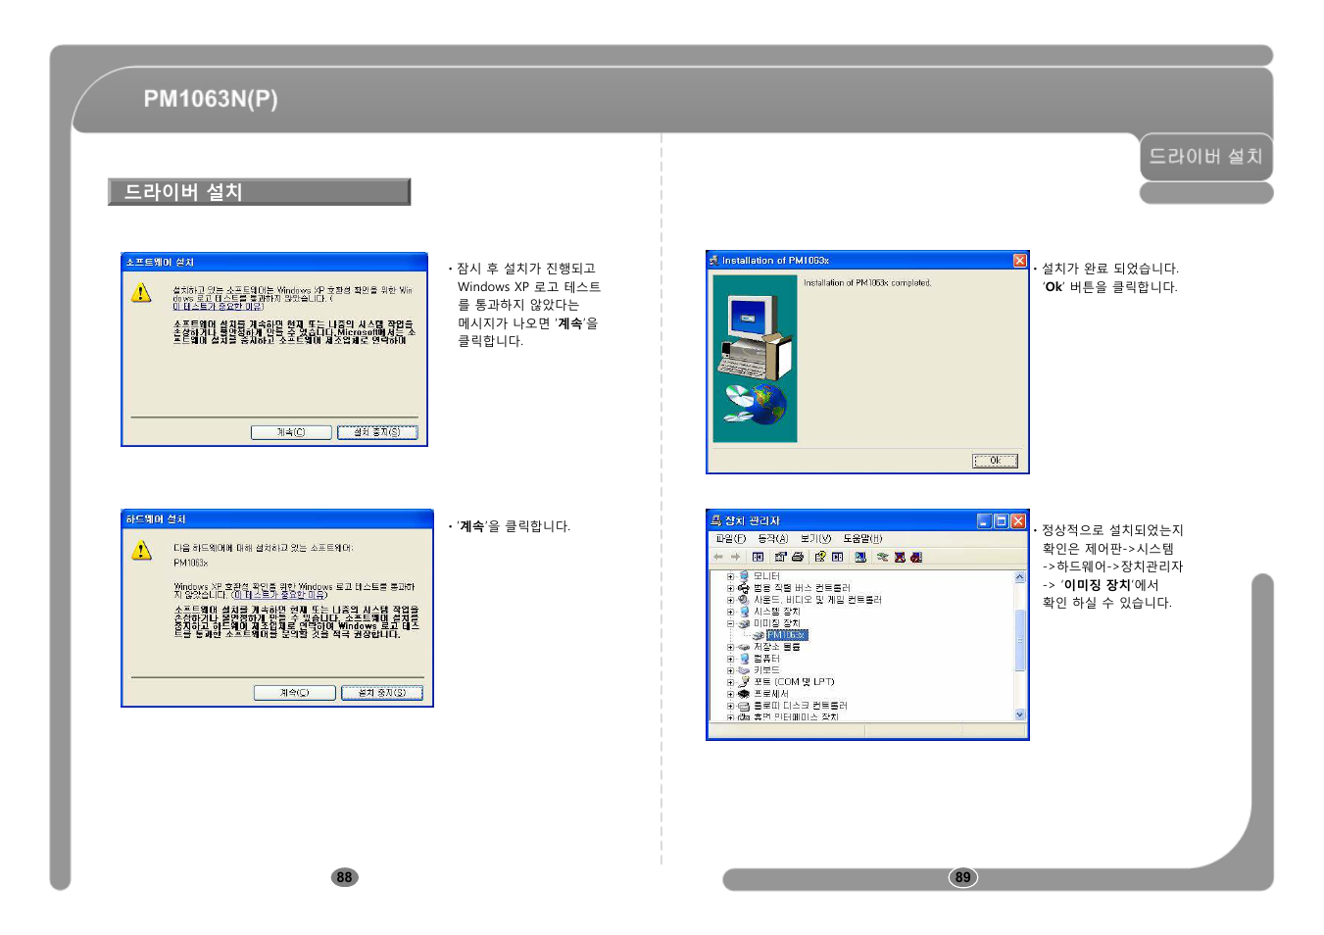Viewport: 1324px width, 935px height.
Task: Click the back arrow in Device Manager toolbar
Action: pos(718,557)
